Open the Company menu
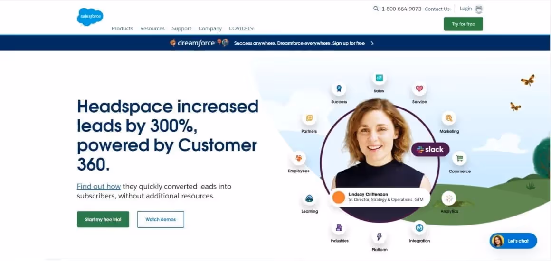 click(x=210, y=29)
